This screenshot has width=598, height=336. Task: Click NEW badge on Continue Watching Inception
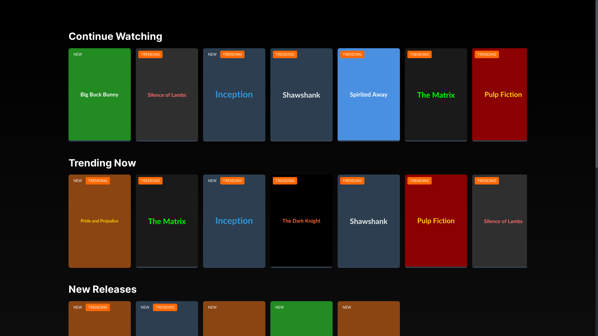click(212, 54)
